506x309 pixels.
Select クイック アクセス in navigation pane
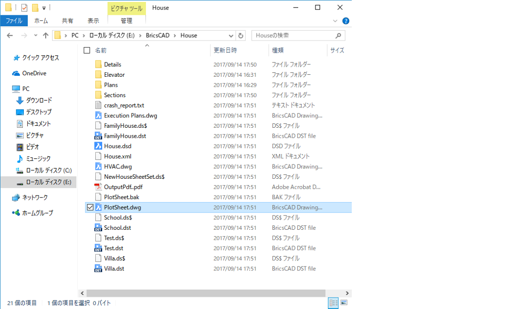pyautogui.click(x=40, y=57)
